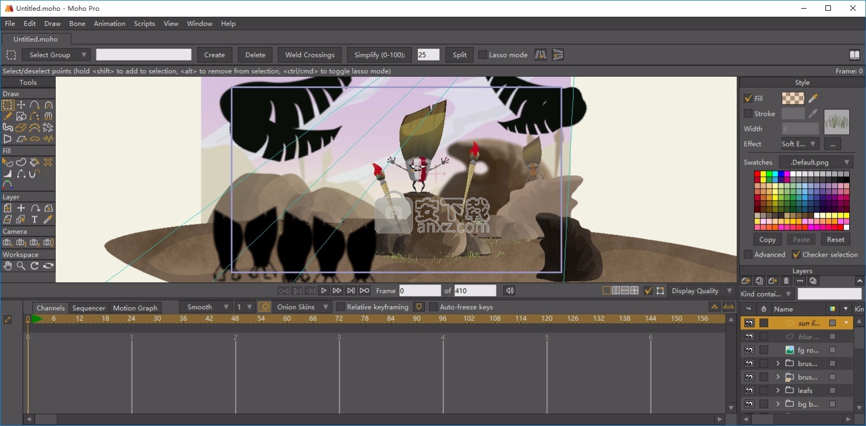The width and height of the screenshot is (866, 426).
Task: Enable Auto-freeze keys checkbox
Action: (x=434, y=307)
